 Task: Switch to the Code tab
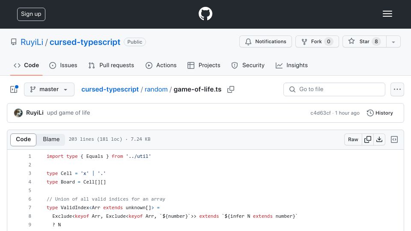(x=26, y=65)
